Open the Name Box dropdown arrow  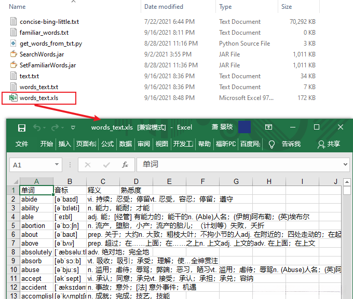57,165
